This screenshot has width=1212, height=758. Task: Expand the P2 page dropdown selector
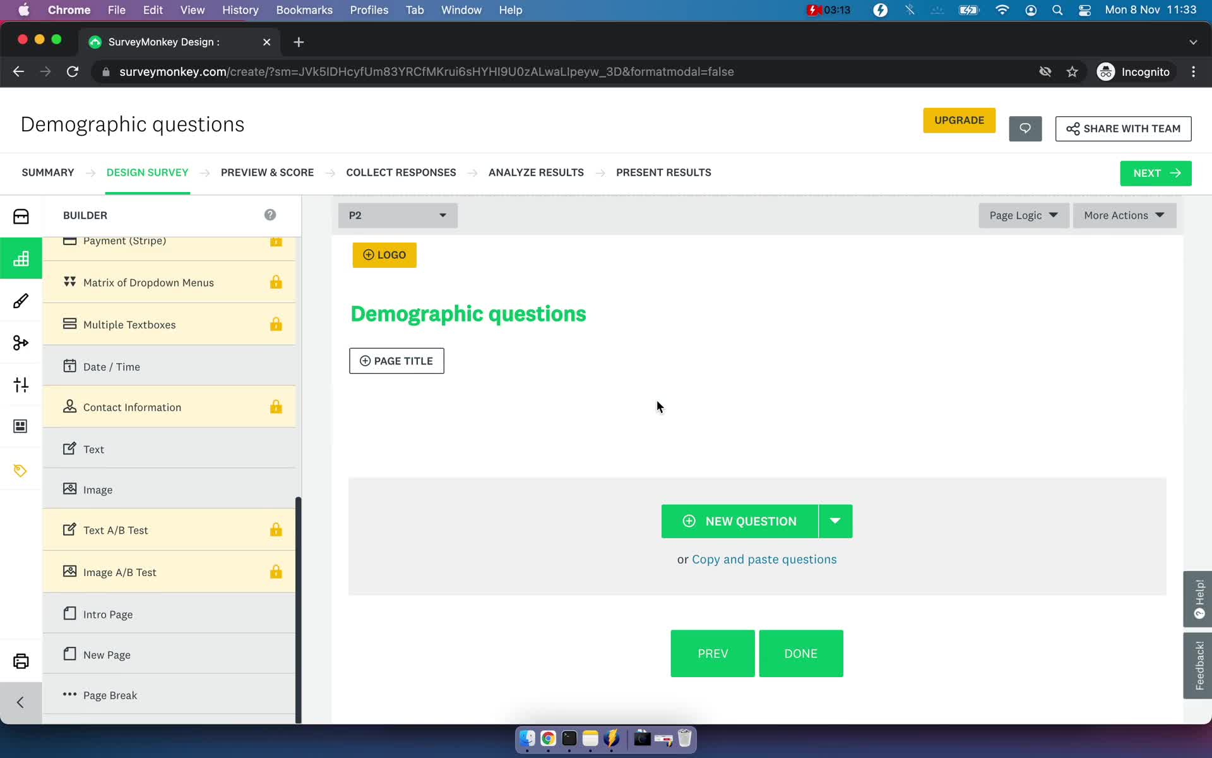[x=397, y=215]
